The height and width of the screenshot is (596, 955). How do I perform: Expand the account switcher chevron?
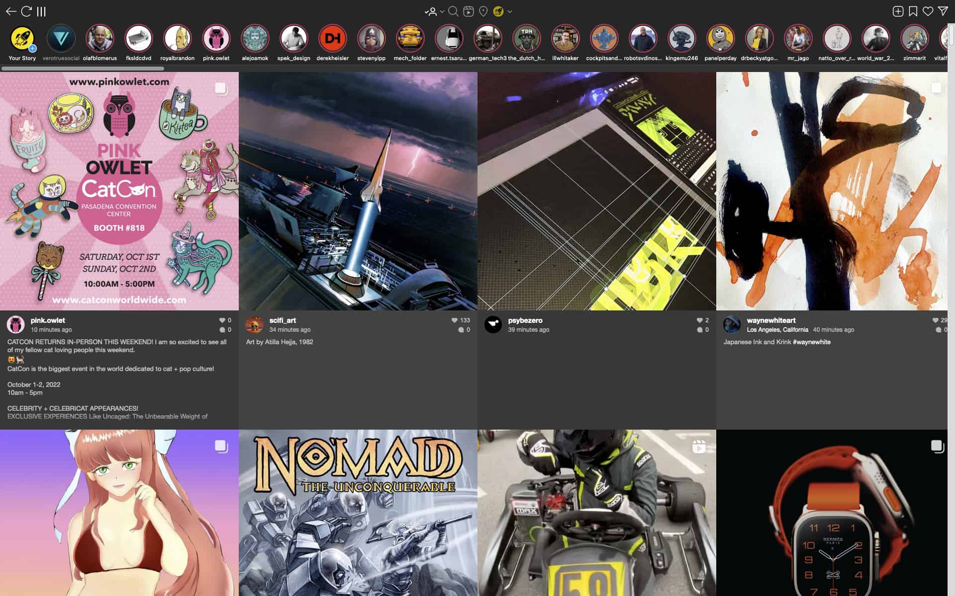click(x=510, y=11)
